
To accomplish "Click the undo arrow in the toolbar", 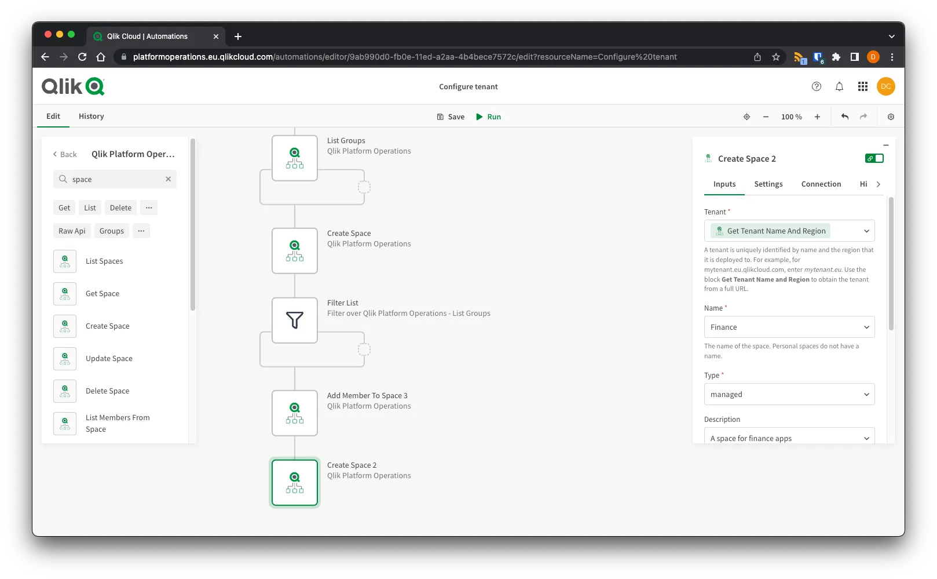I will click(844, 116).
